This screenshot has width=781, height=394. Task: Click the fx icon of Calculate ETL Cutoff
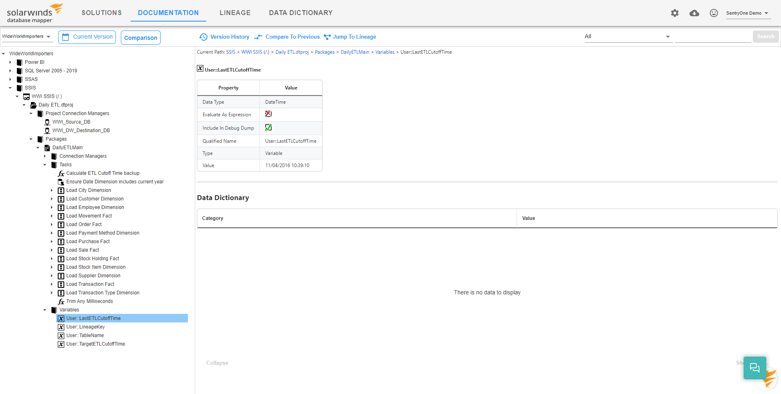click(x=61, y=174)
